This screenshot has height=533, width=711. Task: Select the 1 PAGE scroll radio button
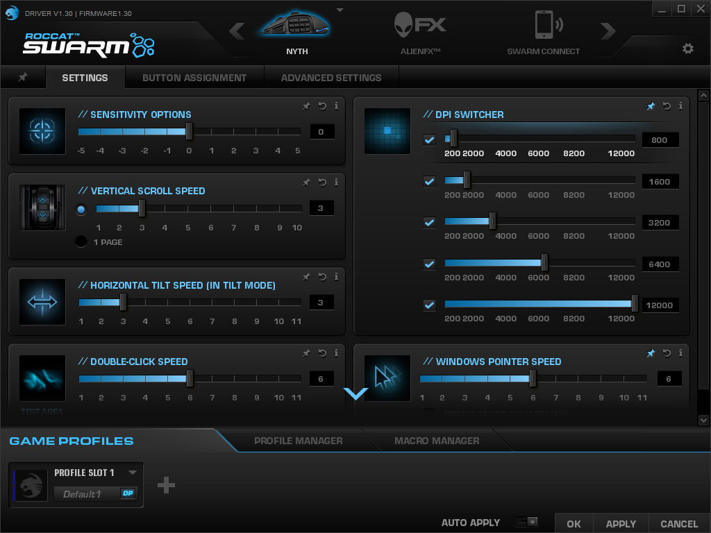(81, 242)
